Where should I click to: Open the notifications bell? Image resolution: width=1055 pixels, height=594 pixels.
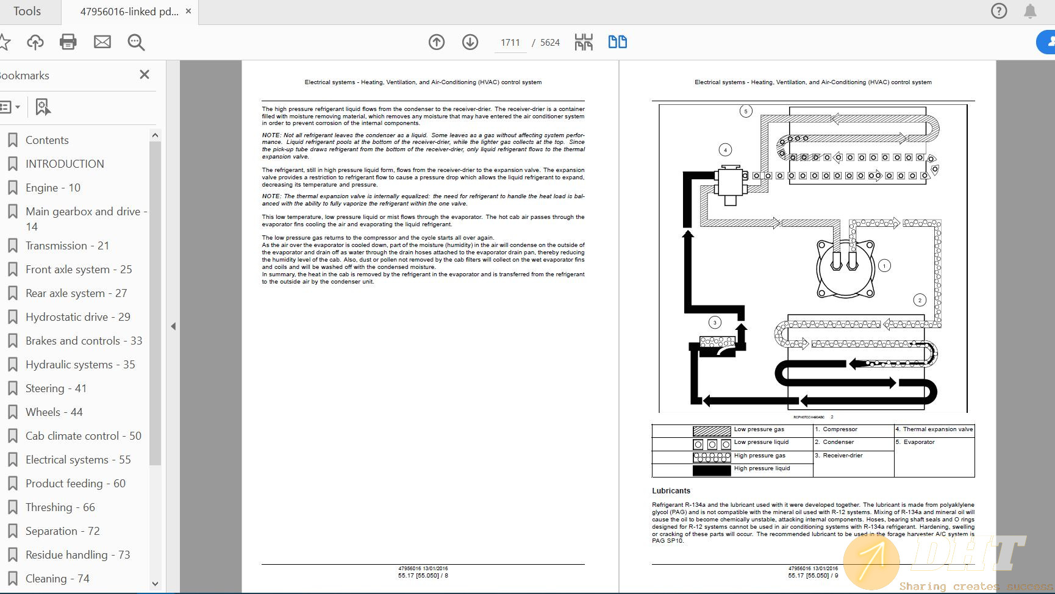(x=1030, y=11)
